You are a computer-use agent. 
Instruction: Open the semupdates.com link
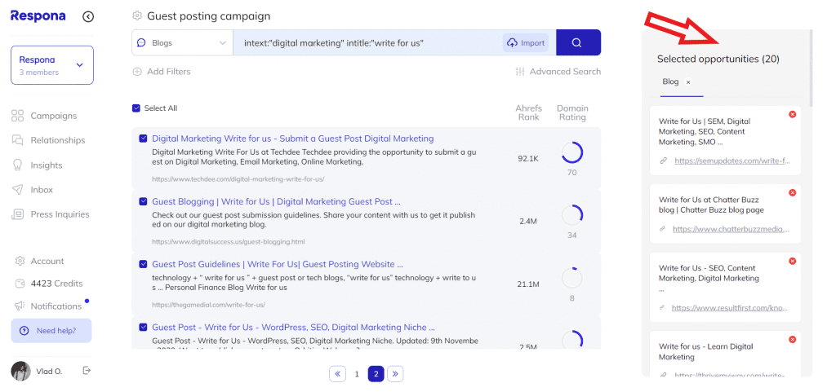[732, 161]
